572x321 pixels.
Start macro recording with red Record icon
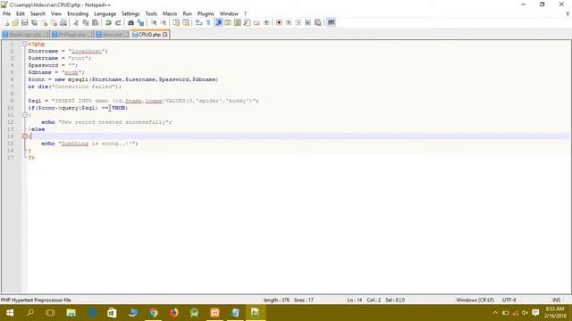[279, 22]
